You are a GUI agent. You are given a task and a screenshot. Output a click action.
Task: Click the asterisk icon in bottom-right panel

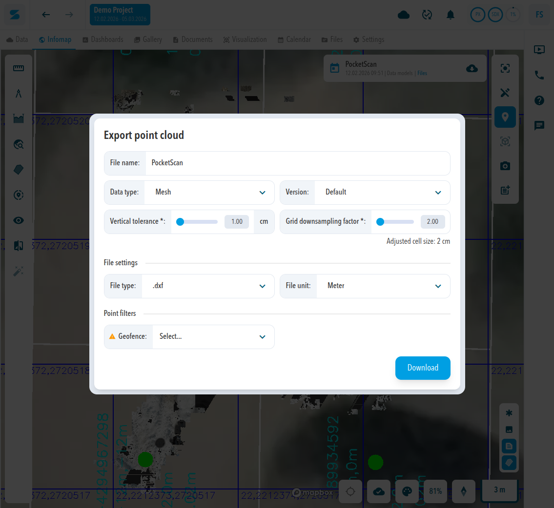pos(509,413)
